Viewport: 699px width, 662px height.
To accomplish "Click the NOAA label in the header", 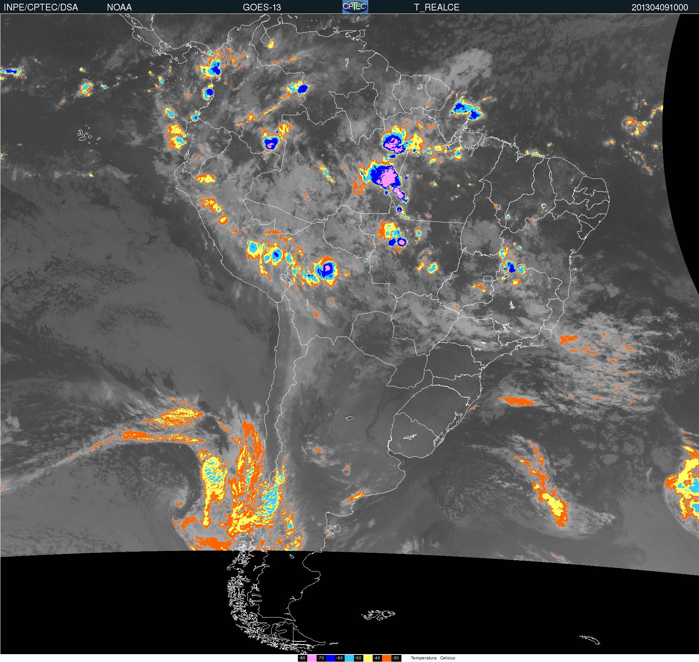I will coord(119,7).
